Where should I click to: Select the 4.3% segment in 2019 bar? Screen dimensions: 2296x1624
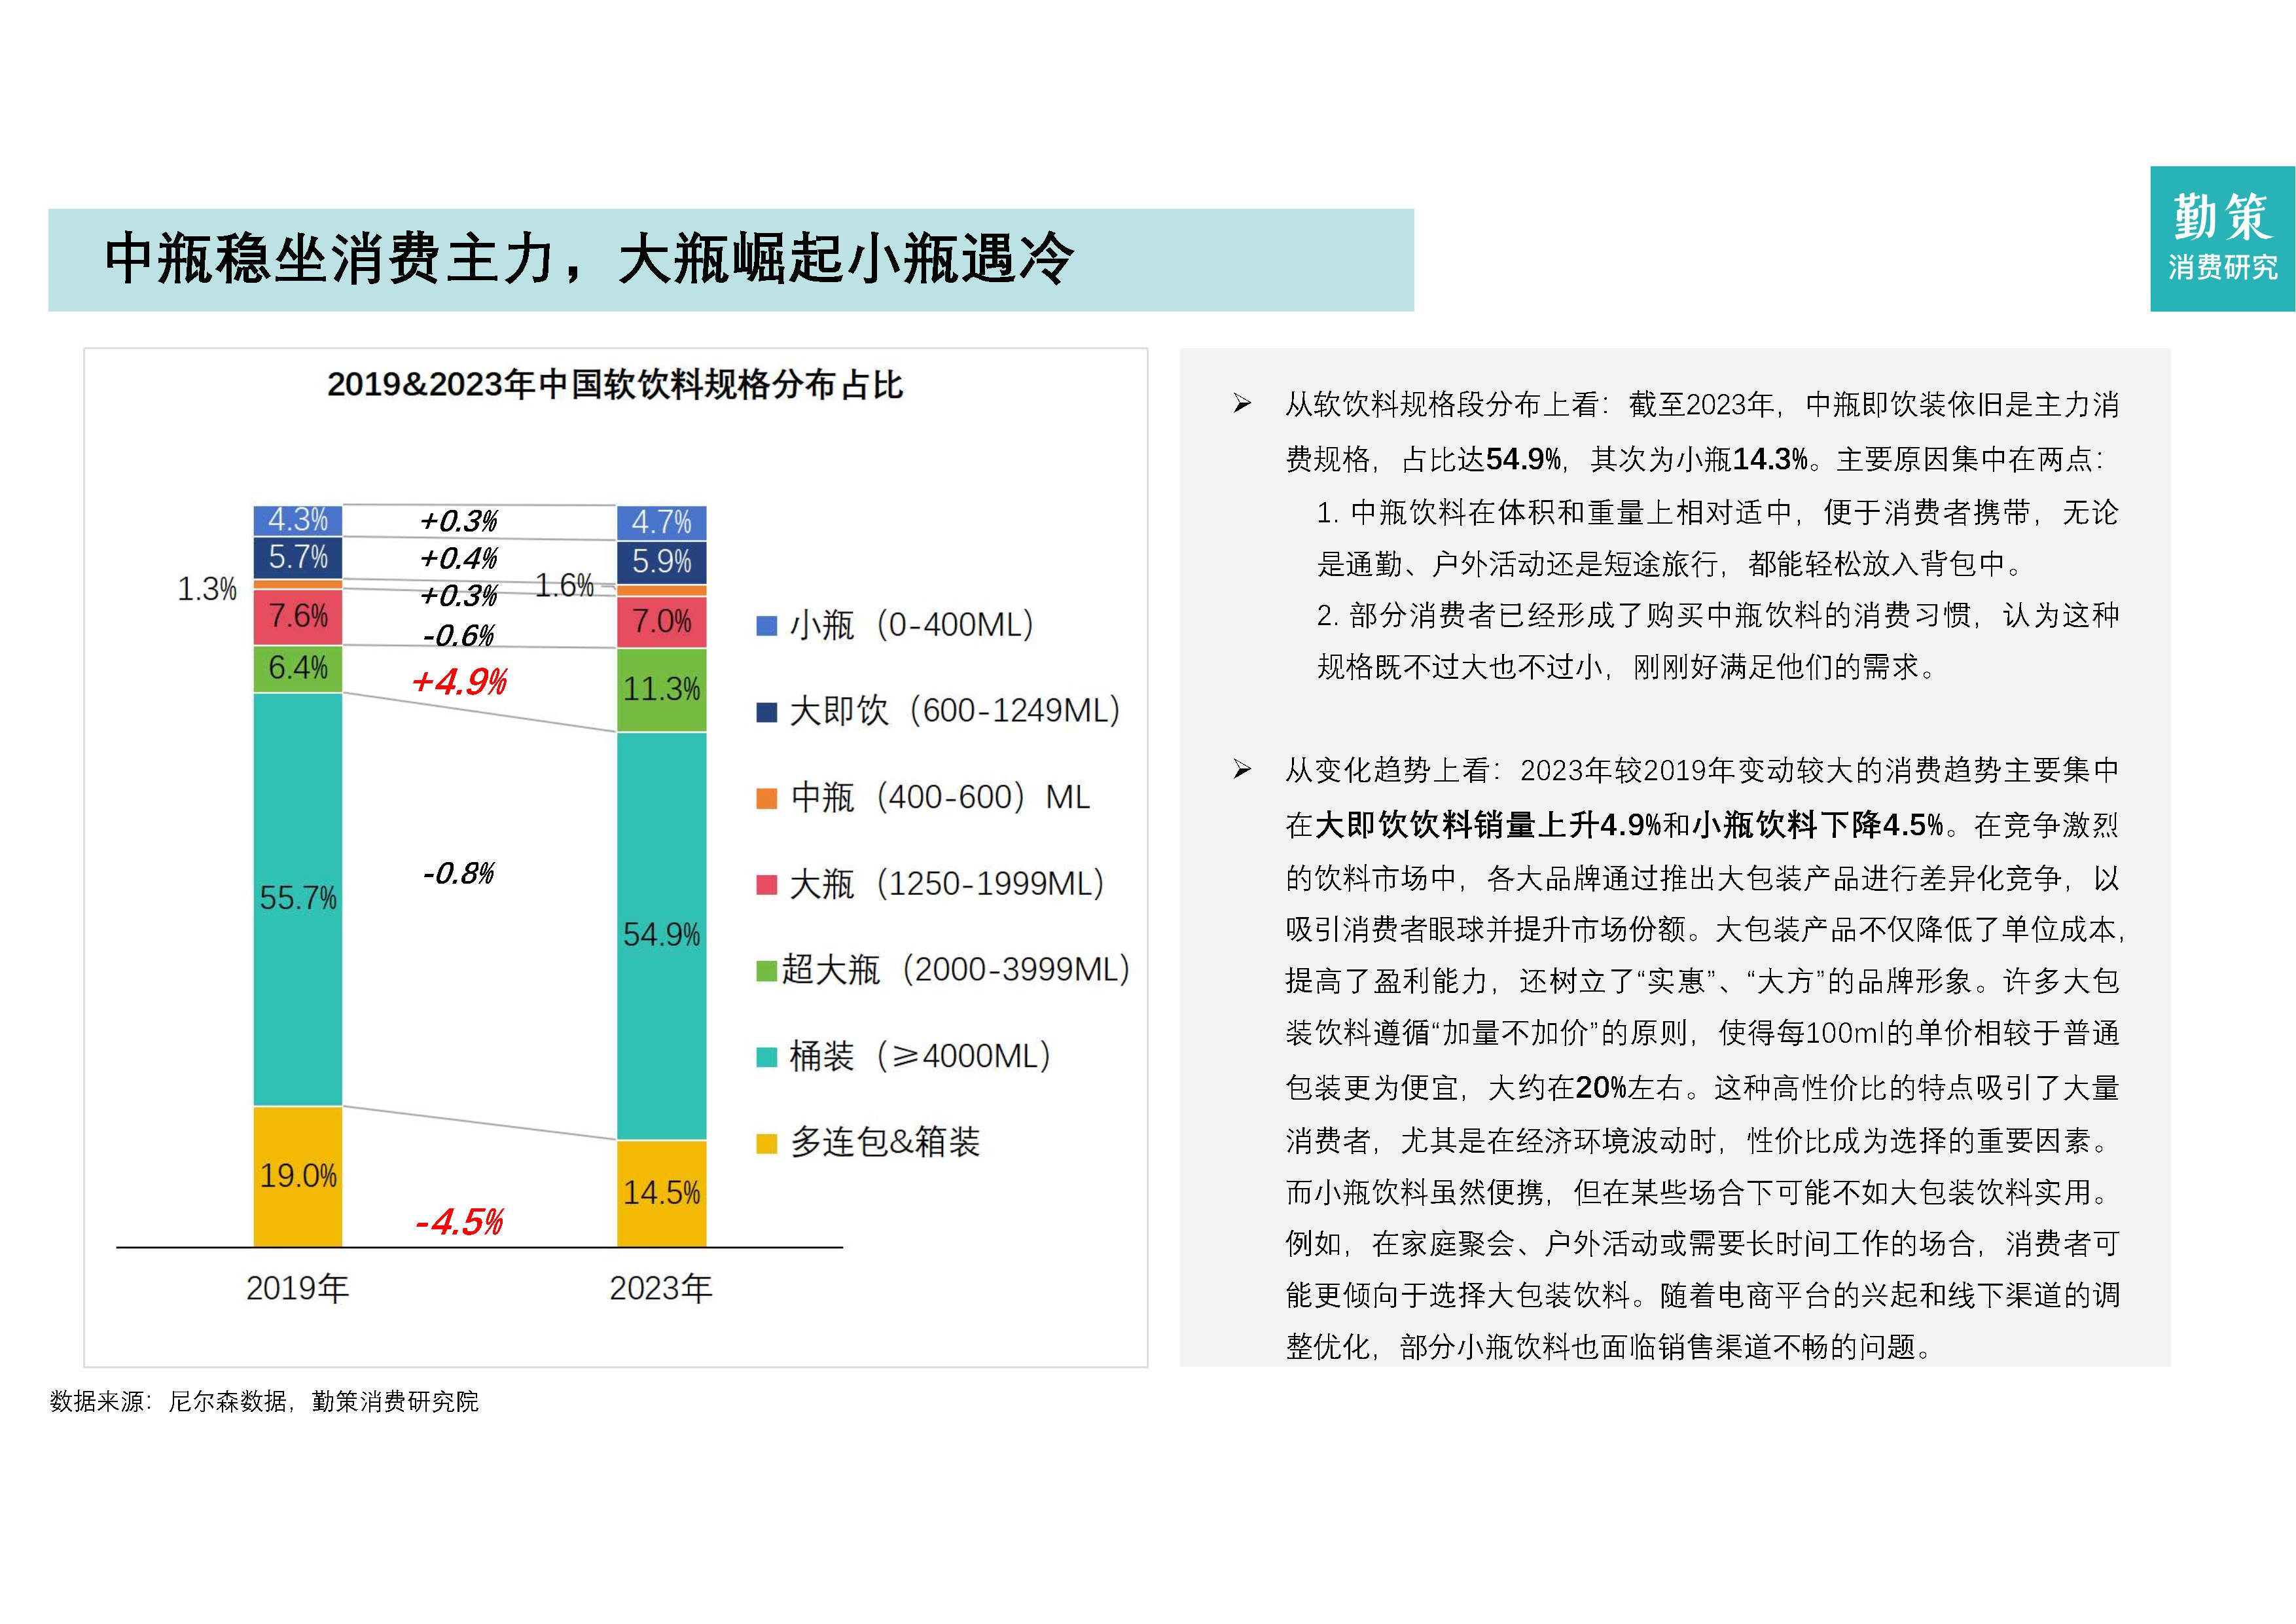point(298,520)
